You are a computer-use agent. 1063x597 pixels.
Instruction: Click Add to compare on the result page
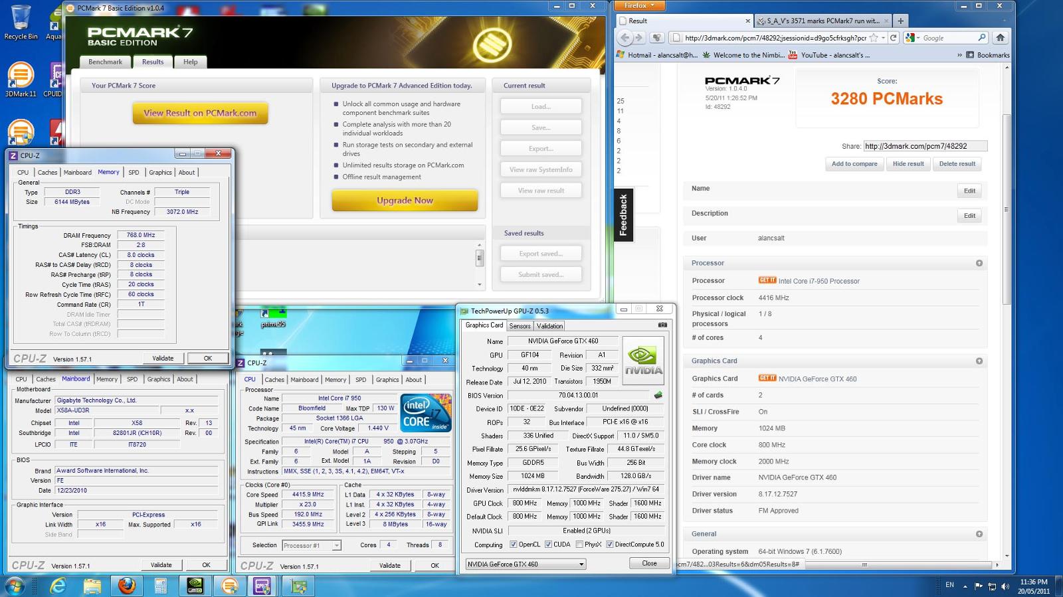[854, 164]
